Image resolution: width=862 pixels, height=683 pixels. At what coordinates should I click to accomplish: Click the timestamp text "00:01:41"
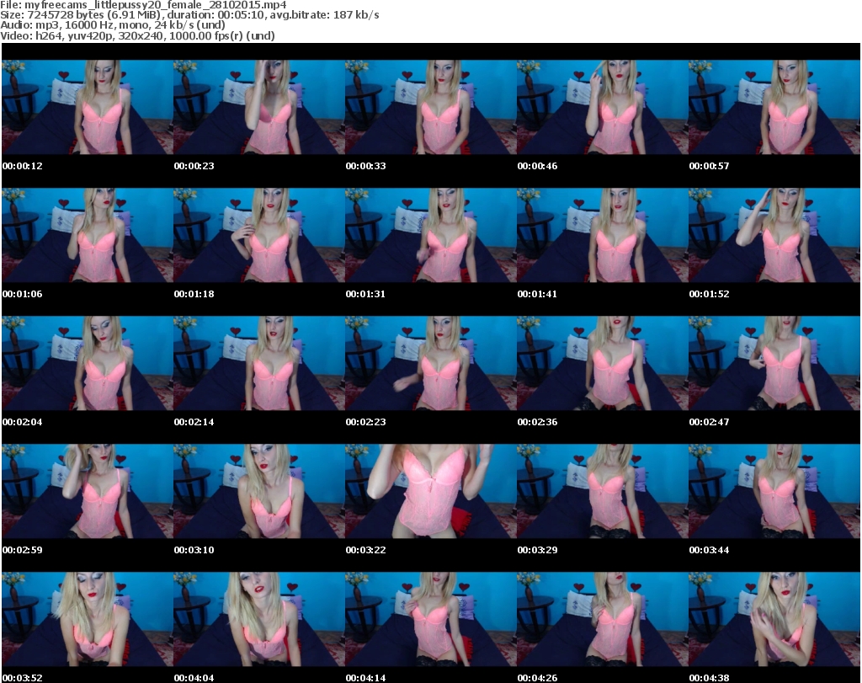click(x=537, y=294)
